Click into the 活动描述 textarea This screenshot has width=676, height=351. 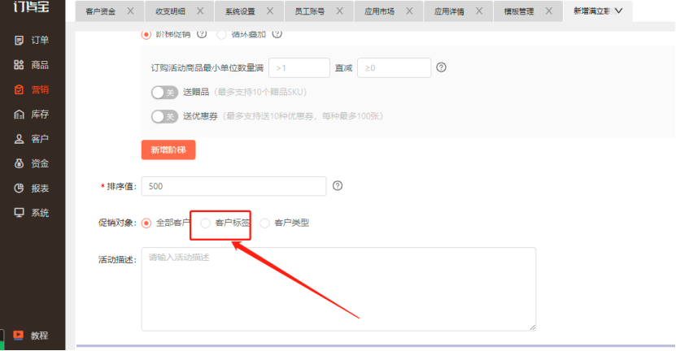click(x=338, y=289)
